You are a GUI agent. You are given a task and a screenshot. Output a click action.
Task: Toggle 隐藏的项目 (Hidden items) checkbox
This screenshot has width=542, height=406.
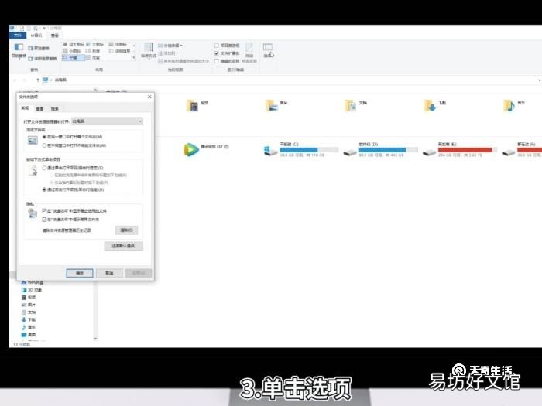pyautogui.click(x=216, y=61)
